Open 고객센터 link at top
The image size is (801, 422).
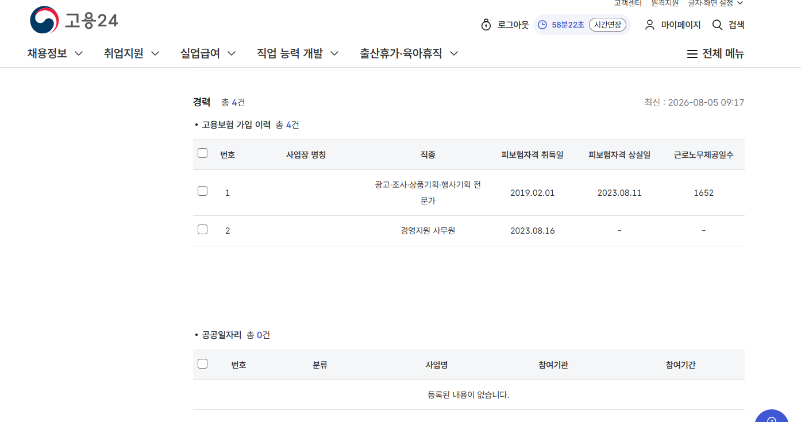627,3
